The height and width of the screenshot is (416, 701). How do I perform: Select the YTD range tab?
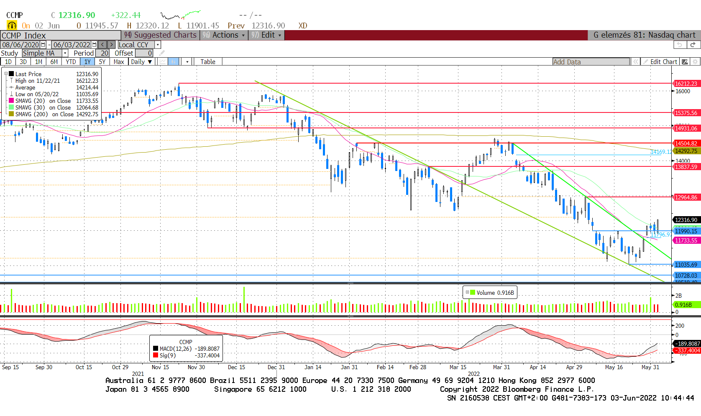(71, 62)
